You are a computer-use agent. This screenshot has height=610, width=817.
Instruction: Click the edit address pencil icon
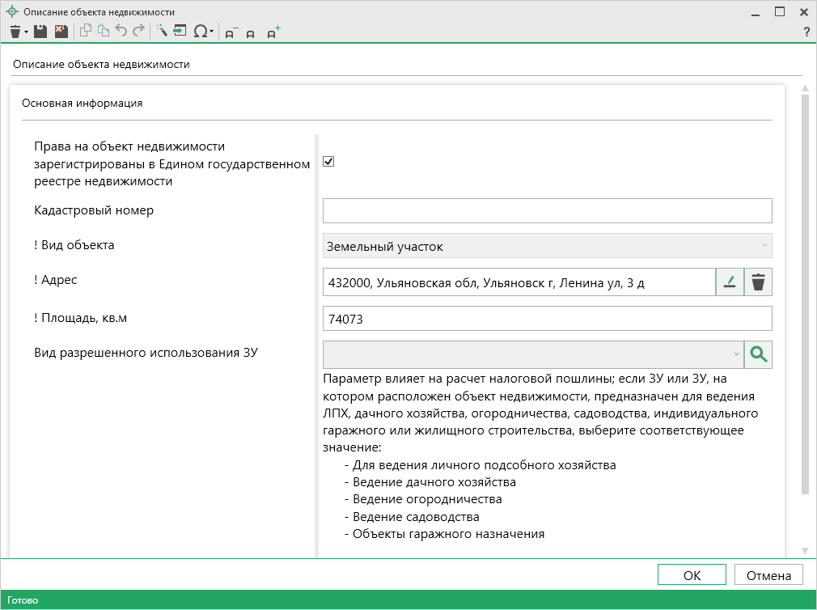coord(730,282)
